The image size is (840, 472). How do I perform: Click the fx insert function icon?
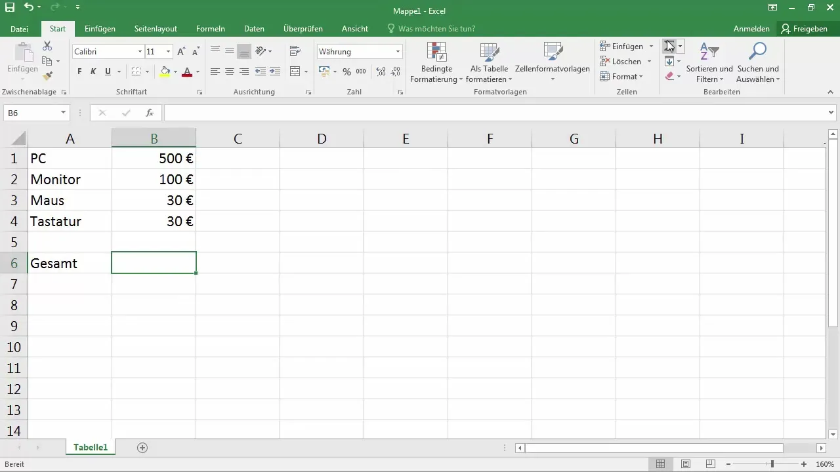coord(150,113)
